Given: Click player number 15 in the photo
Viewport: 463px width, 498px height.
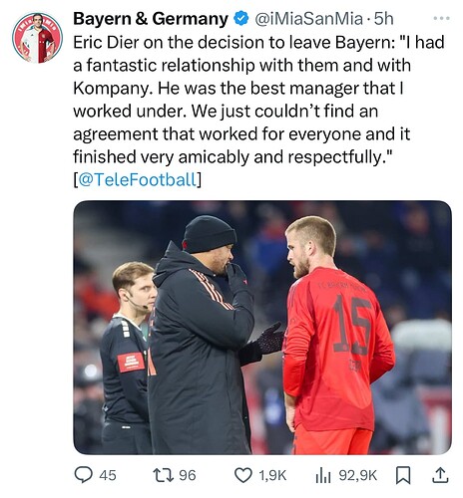Looking at the screenshot, I should pos(352,325).
